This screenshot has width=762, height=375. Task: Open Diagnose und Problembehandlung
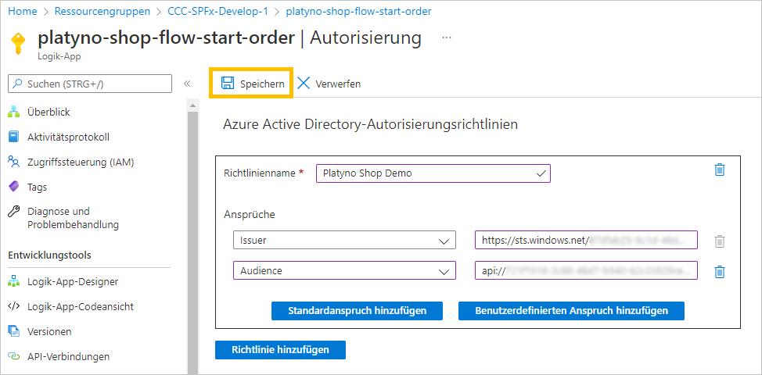tap(73, 218)
